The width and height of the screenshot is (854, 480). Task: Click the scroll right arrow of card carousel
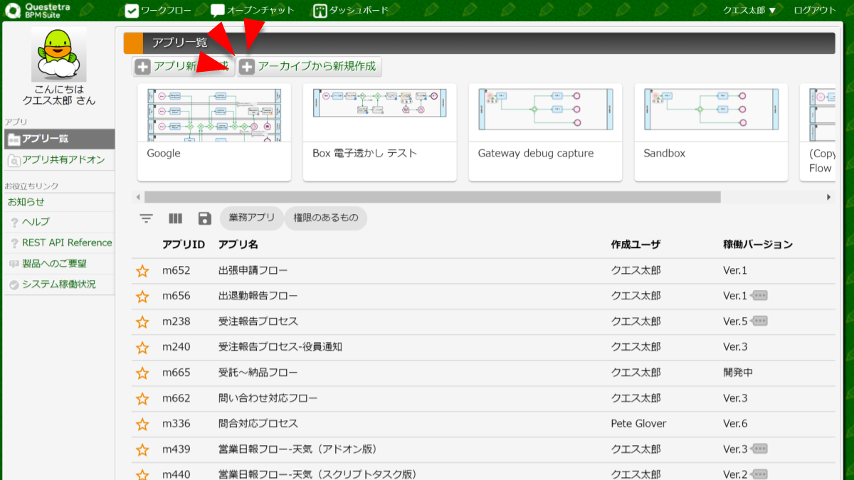(828, 197)
